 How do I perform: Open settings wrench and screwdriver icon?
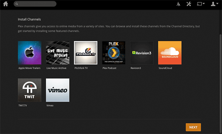click(x=189, y=4)
